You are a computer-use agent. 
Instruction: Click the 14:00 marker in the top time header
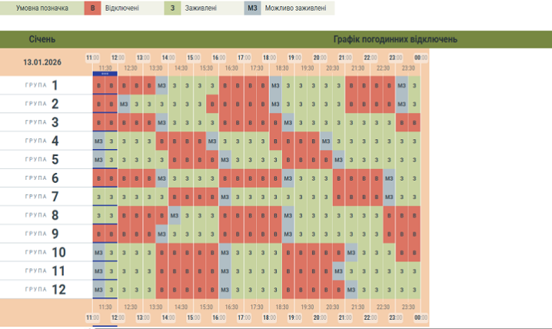tap(168, 58)
